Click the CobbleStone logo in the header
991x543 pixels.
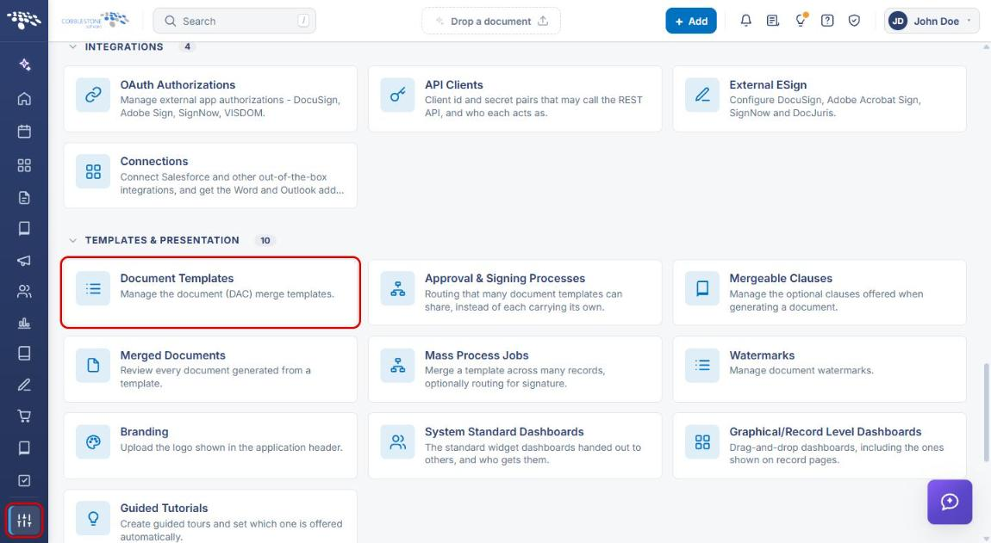tap(95, 20)
